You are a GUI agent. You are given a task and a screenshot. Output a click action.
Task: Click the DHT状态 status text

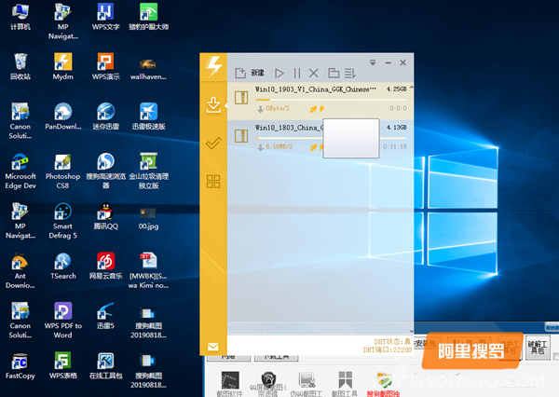(x=392, y=342)
